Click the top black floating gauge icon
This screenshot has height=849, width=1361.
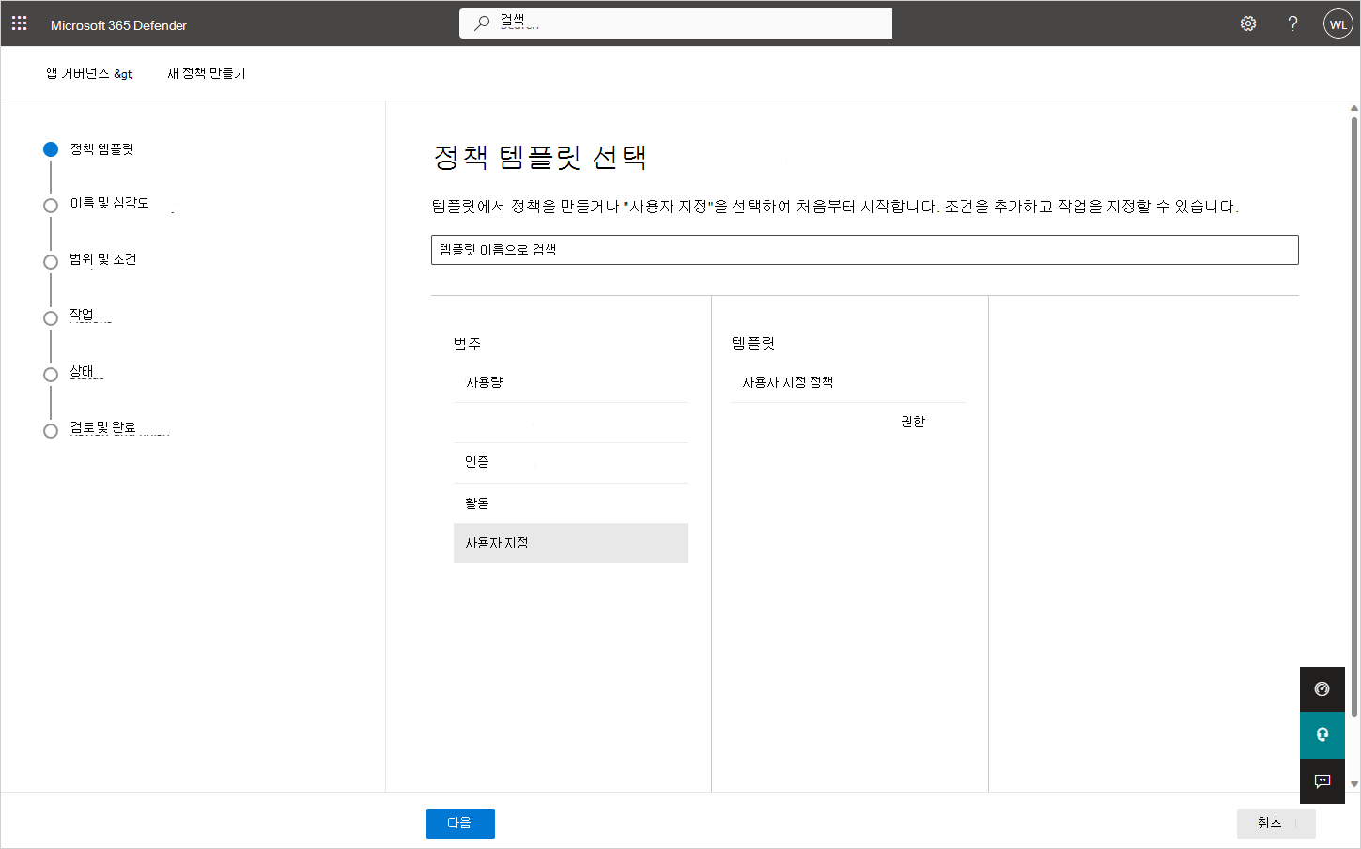1322,689
